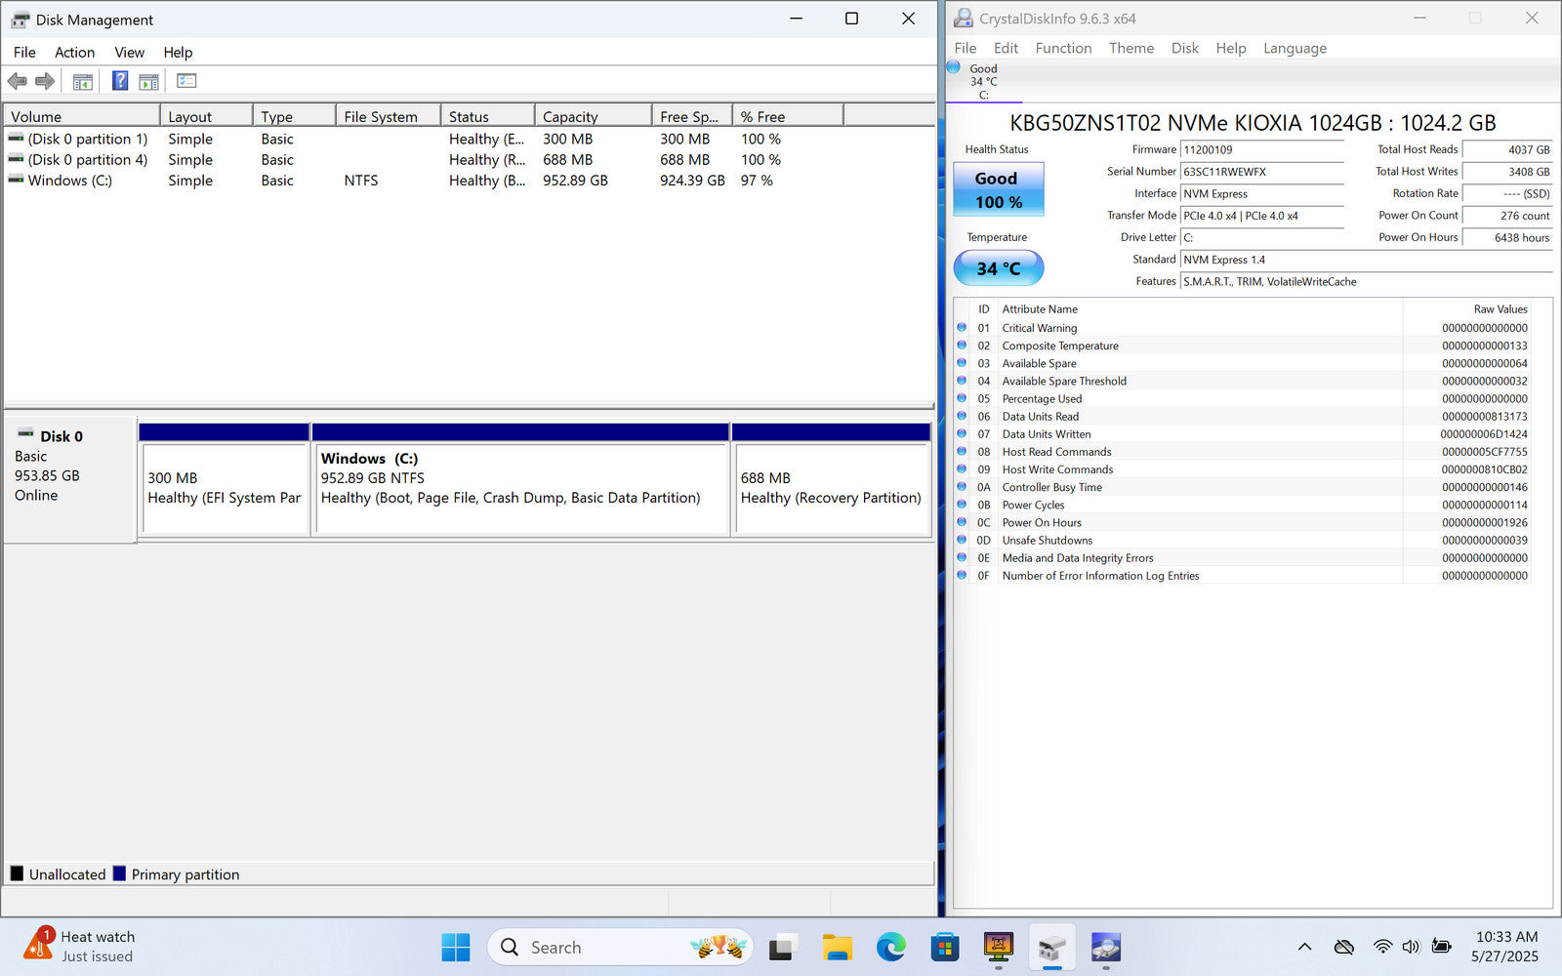Expand the hidden system tray icons chevron
1562x976 pixels.
point(1304,947)
